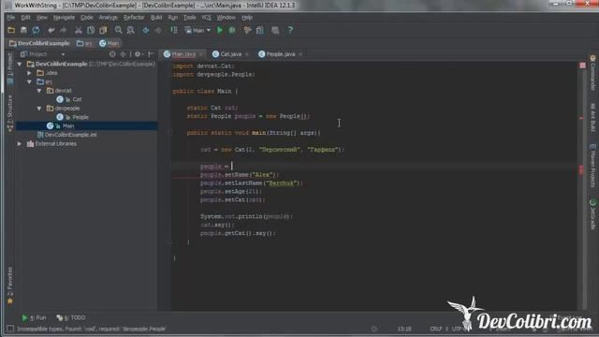599x337 pixels.
Task: Click the Replace toolbar icon
Action: 131,30
